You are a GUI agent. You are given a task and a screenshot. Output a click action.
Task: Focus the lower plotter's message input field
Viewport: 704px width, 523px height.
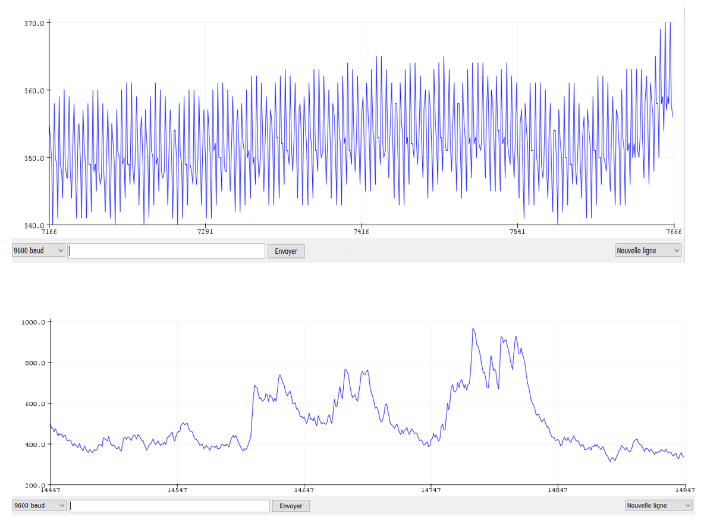pos(169,506)
